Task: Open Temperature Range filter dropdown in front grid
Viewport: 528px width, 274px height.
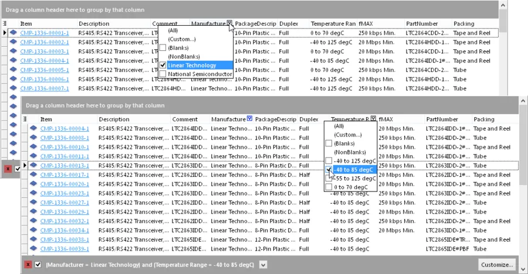Action: [373, 118]
